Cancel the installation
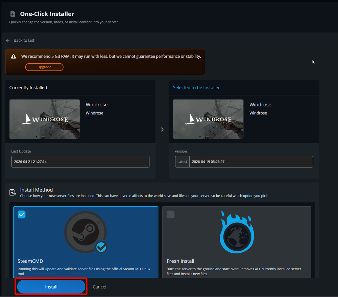This screenshot has height=297, width=338. coord(99,287)
